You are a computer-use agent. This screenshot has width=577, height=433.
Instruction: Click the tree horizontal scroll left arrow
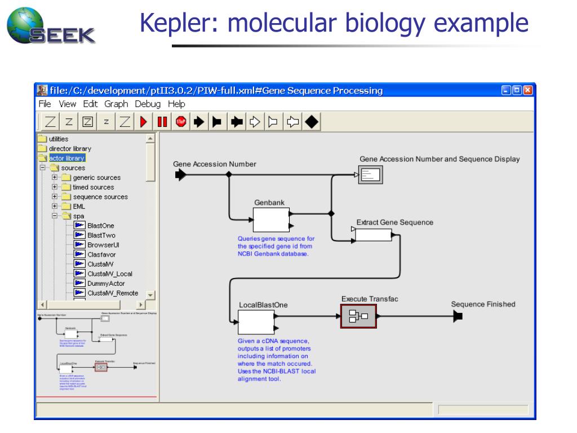[43, 304]
